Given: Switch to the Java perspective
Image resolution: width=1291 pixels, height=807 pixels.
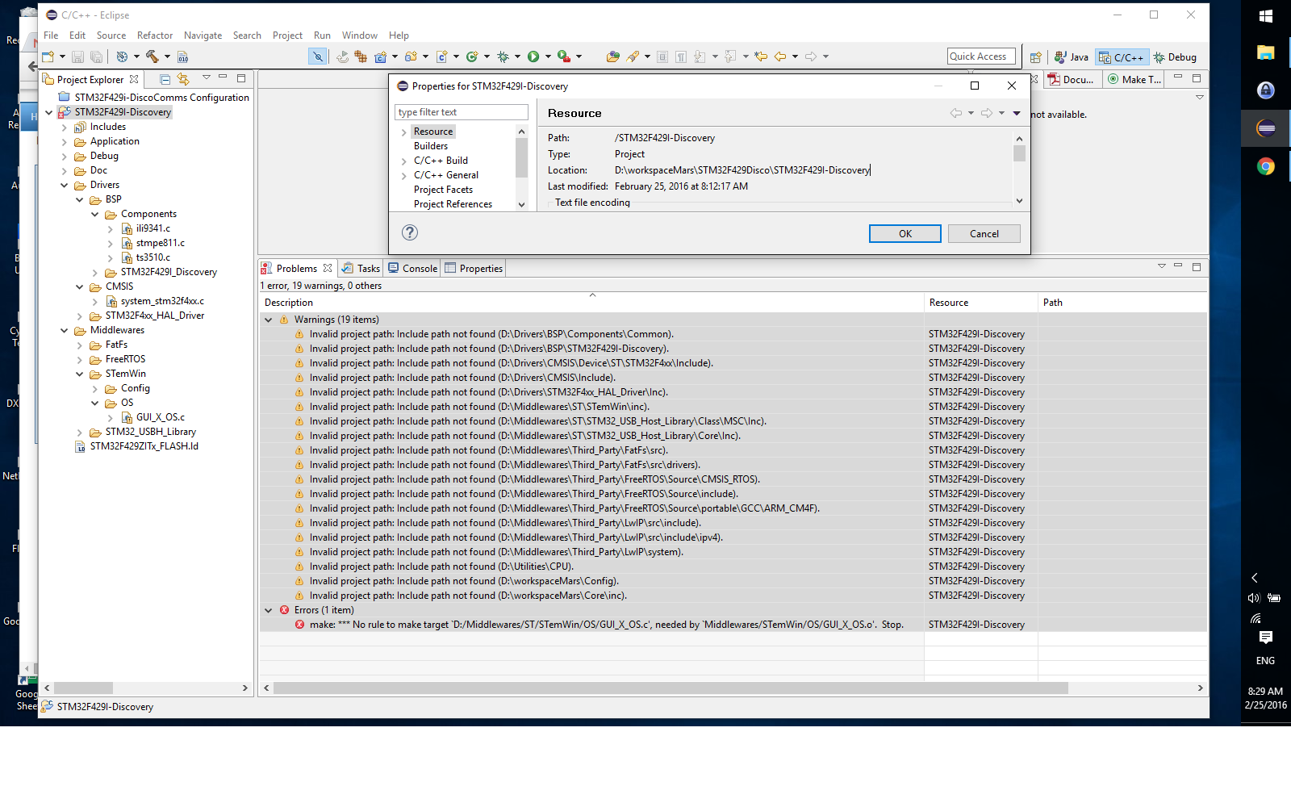Looking at the screenshot, I should [x=1072, y=57].
